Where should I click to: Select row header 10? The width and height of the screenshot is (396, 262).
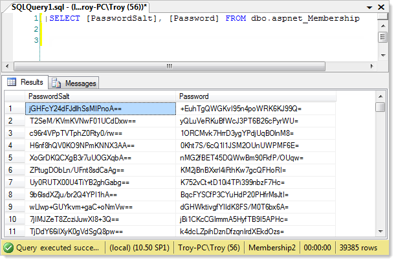click(15, 219)
